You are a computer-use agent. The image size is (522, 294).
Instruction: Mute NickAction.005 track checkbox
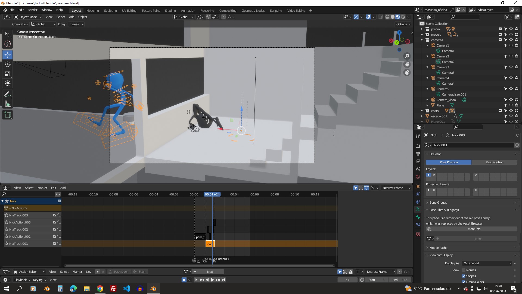pyautogui.click(x=54, y=222)
